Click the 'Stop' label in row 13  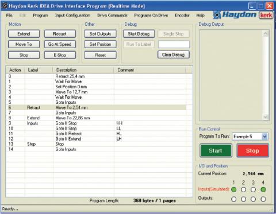pos(32,144)
